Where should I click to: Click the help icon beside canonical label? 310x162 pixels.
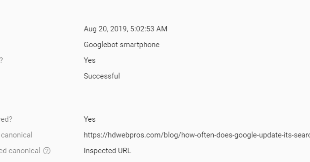(47, 151)
